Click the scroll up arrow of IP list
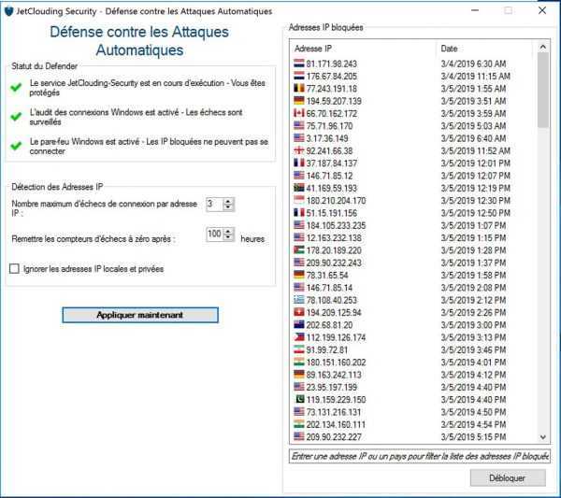 [542, 47]
